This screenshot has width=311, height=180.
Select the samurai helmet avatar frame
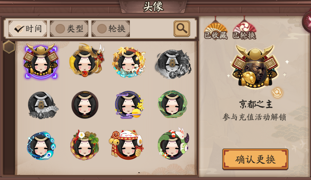pyautogui.click(x=41, y=61)
